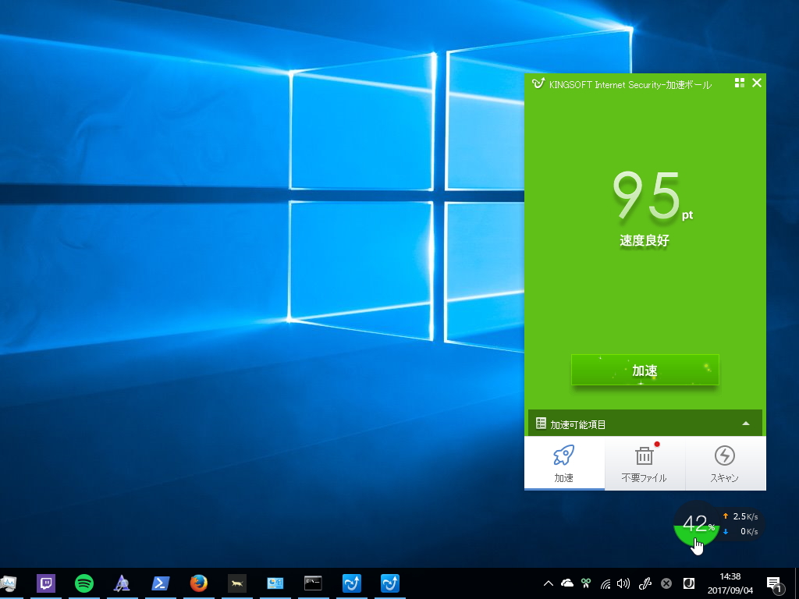This screenshot has width=799, height=599.
Task: Click the 42% floating acceleration ball
Action: pos(696,523)
